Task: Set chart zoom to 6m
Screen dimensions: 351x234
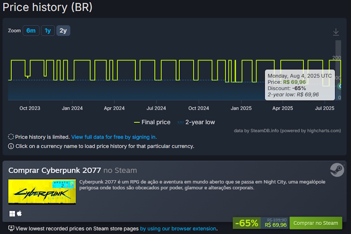Action: 31,31
